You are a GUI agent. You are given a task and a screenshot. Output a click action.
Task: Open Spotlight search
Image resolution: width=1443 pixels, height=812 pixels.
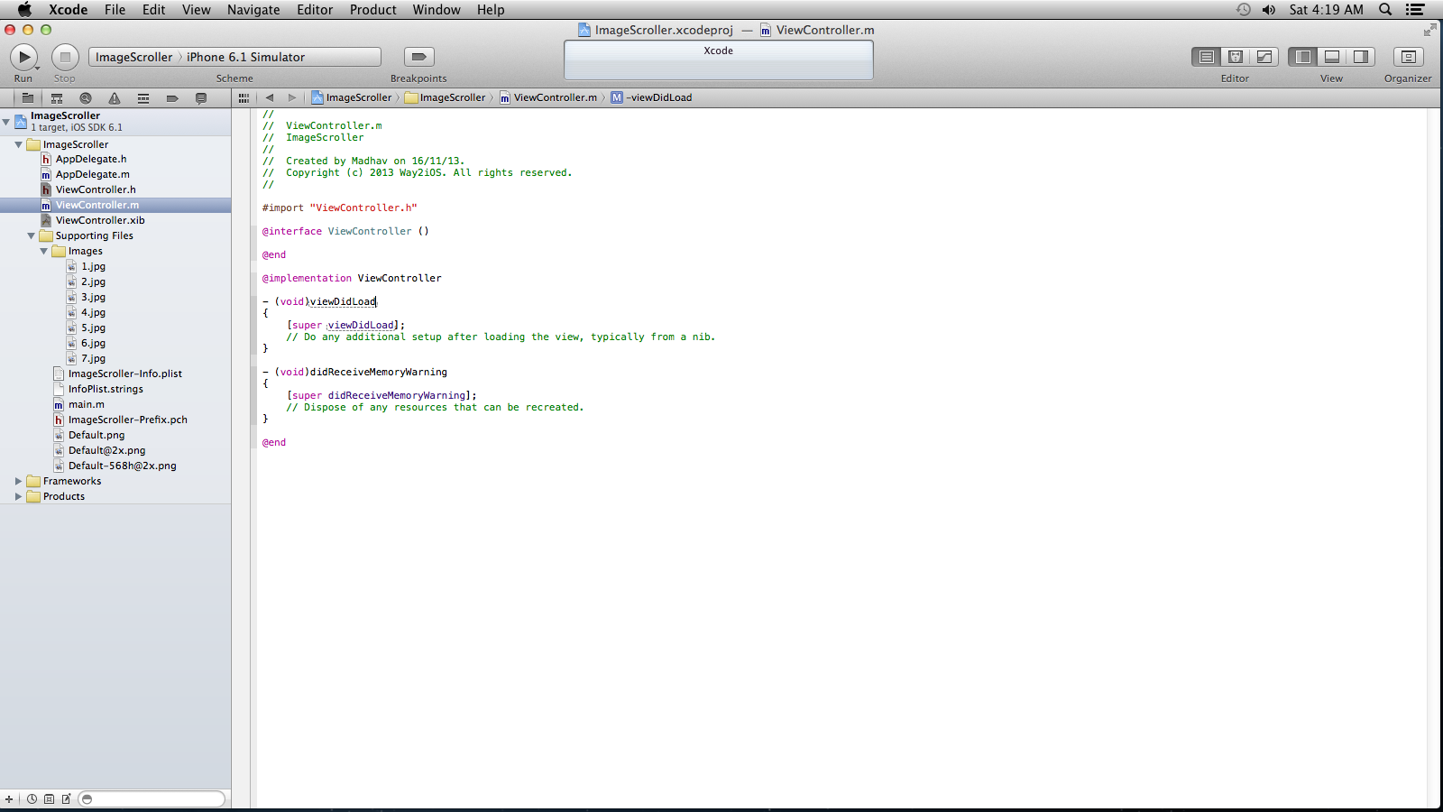tap(1385, 10)
